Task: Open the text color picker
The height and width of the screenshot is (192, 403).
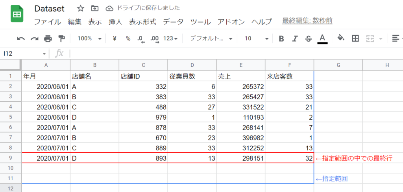Action: pyautogui.click(x=322, y=38)
